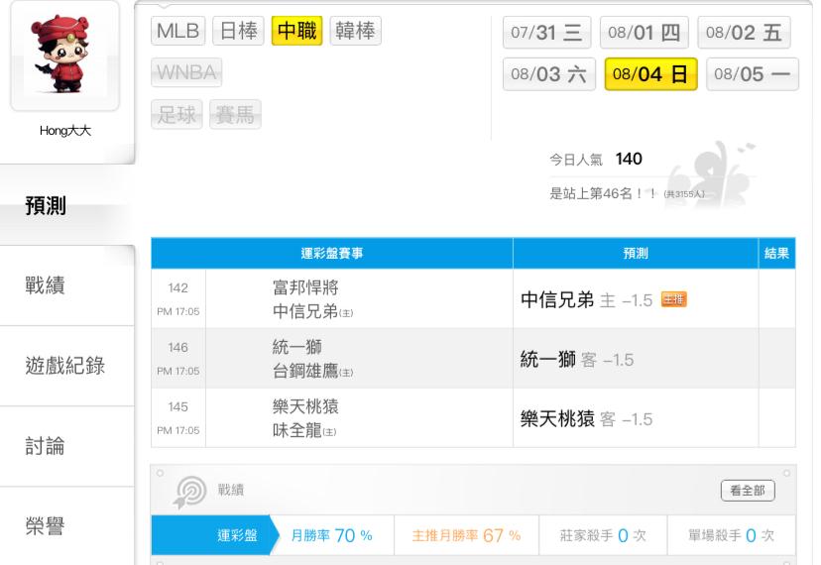Open the 戰績 sidebar section
This screenshot has height=565, width=821.
[67, 285]
